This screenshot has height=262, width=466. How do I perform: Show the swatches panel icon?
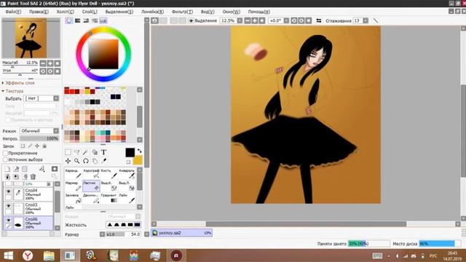103,20
